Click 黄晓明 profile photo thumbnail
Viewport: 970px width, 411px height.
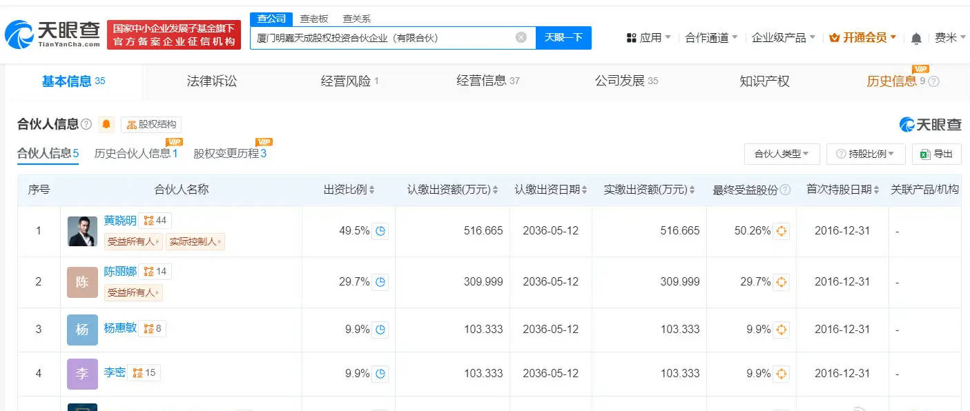point(82,231)
